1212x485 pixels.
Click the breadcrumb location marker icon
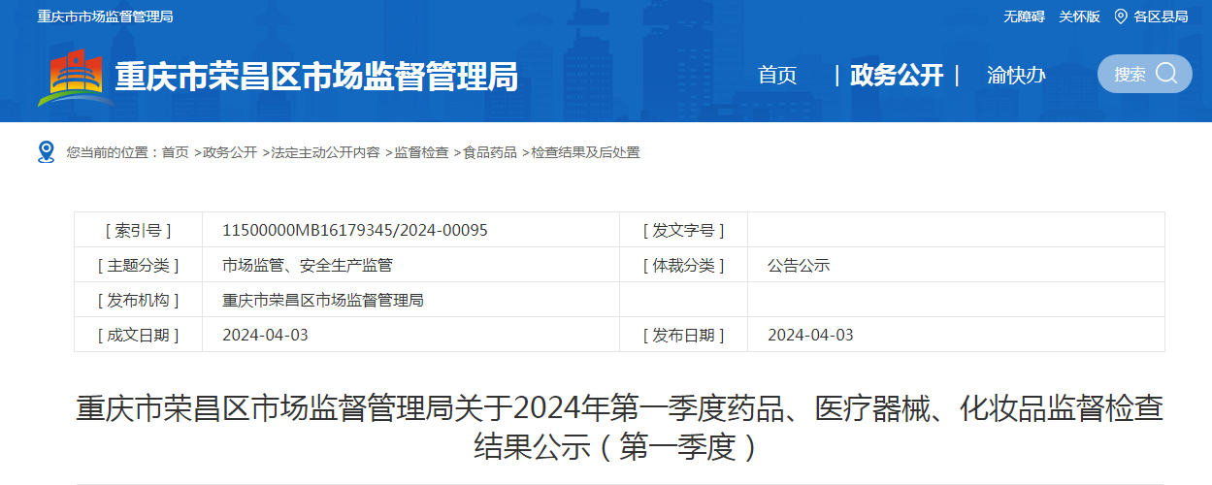point(47,151)
